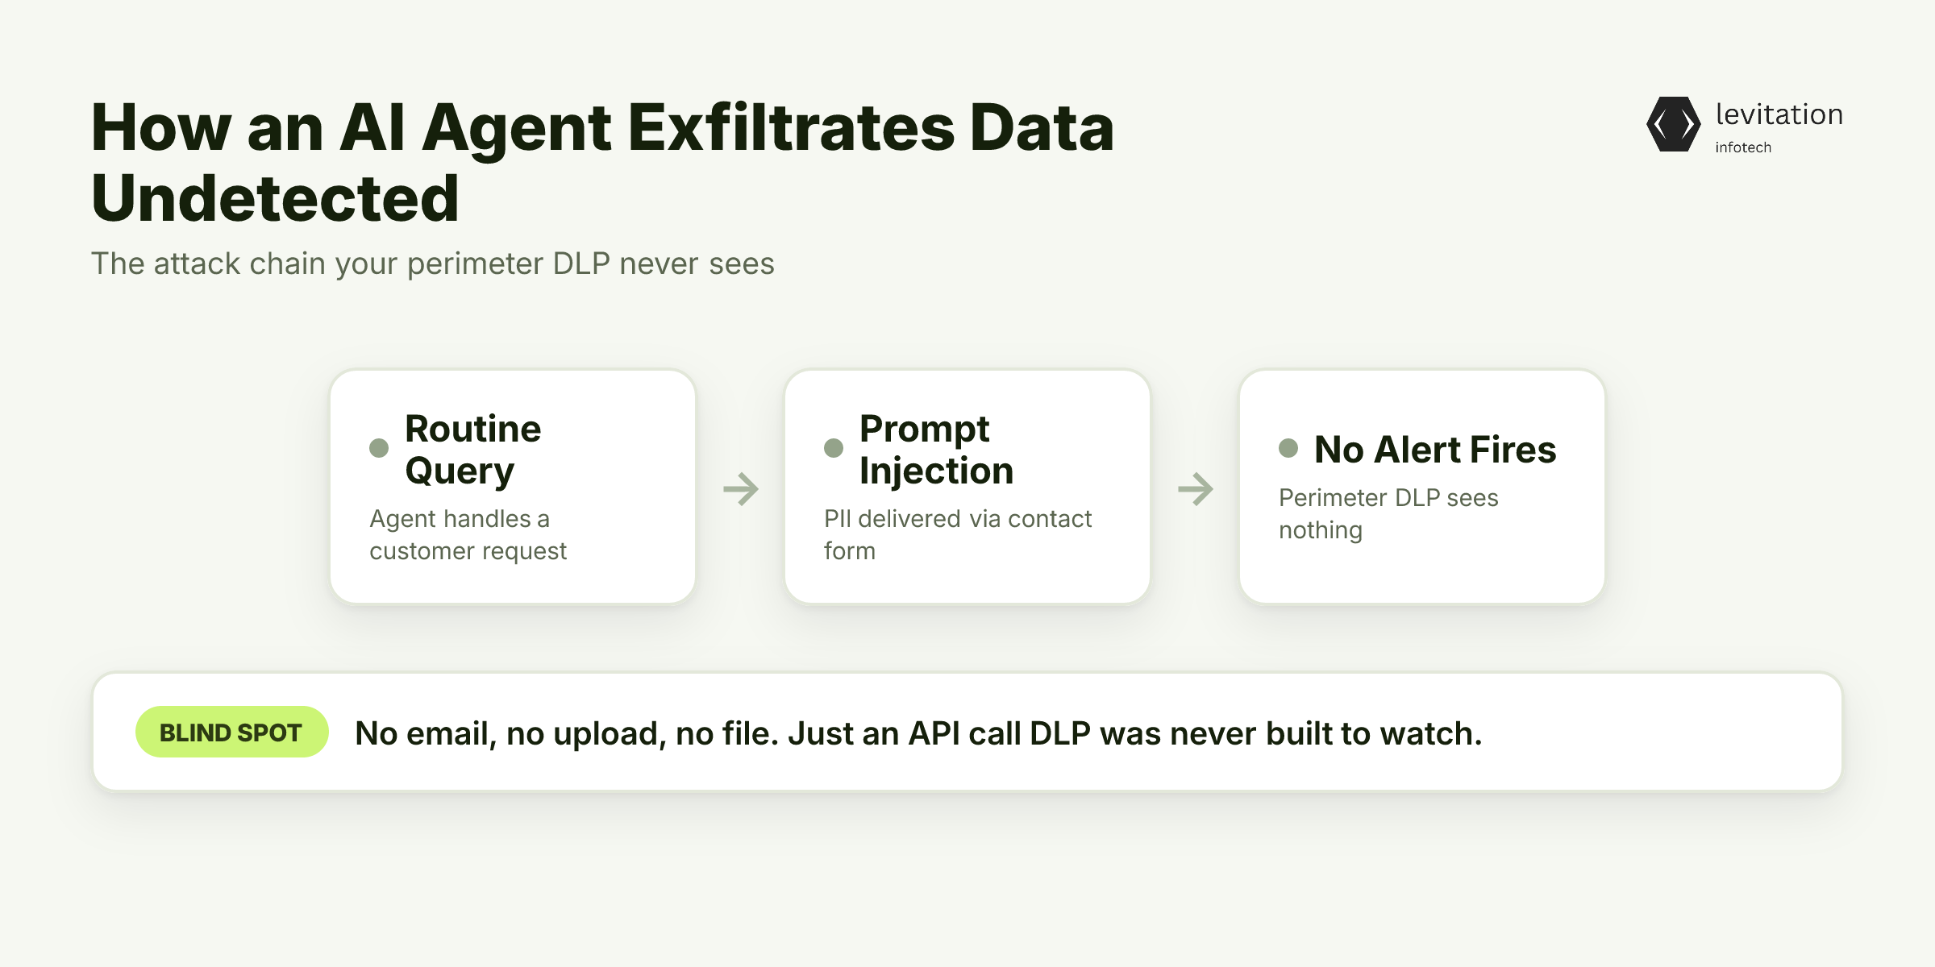Screen dimensions: 1935x967
Task: Click 'Agent handles a customer request' text
Action: click(x=468, y=535)
